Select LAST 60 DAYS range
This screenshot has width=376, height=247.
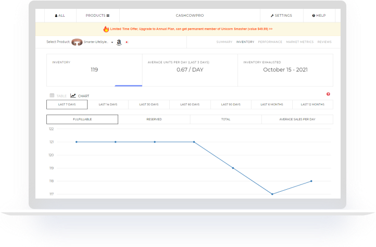[190, 104]
